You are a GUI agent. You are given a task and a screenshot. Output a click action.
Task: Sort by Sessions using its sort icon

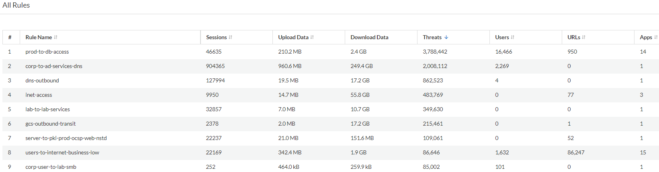point(231,37)
